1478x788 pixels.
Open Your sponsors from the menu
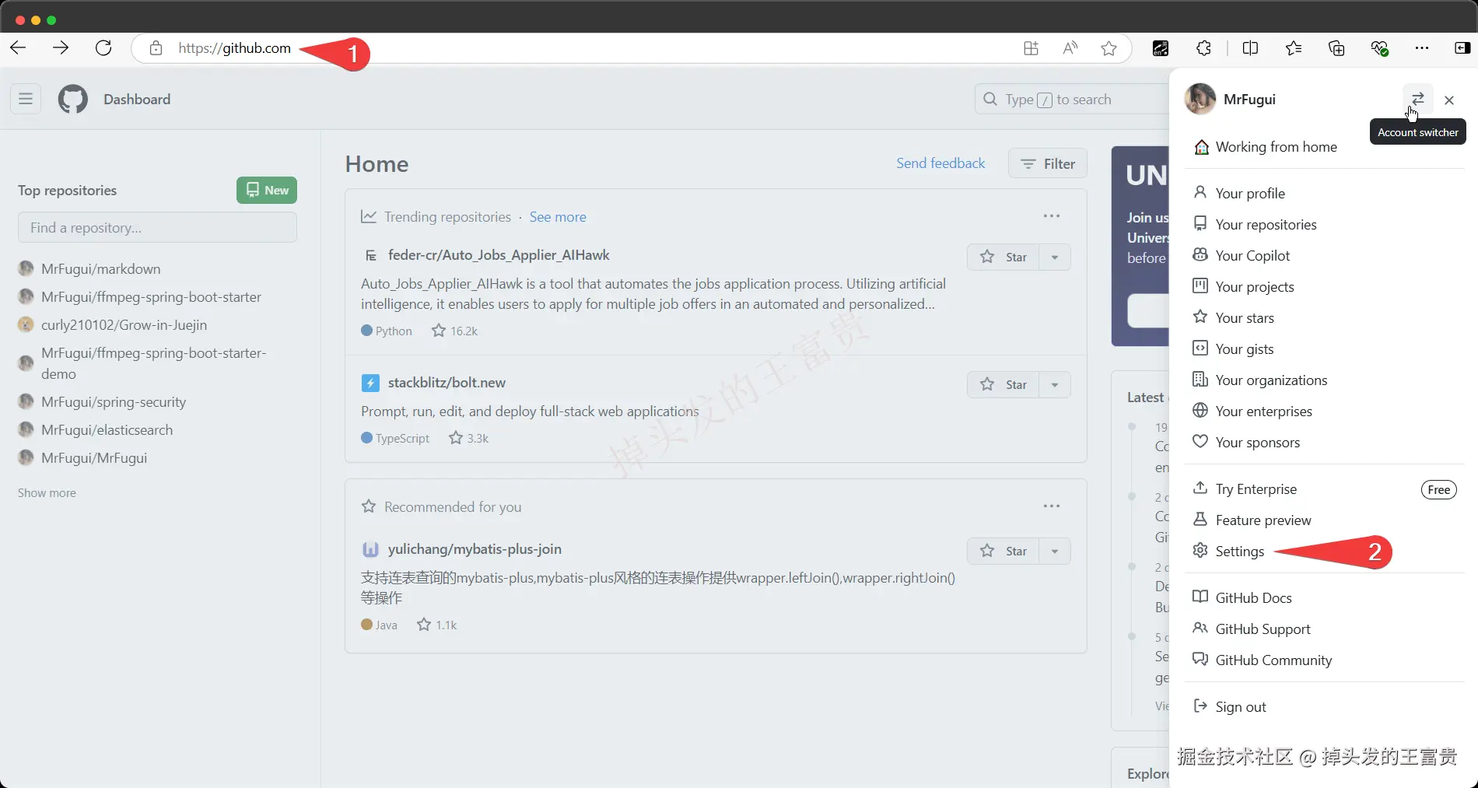tap(1324, 442)
